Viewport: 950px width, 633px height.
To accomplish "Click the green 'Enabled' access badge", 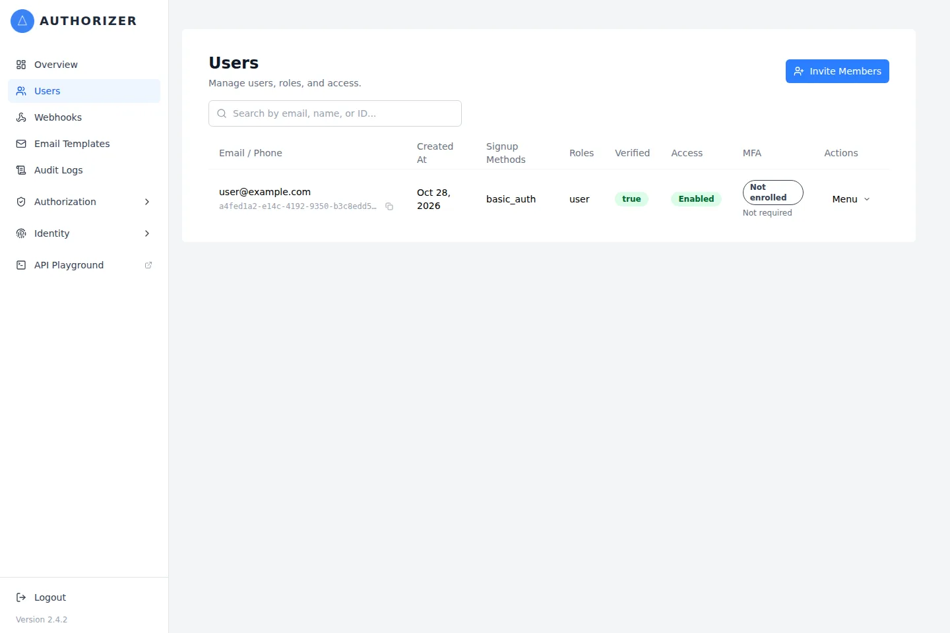I will click(x=696, y=199).
